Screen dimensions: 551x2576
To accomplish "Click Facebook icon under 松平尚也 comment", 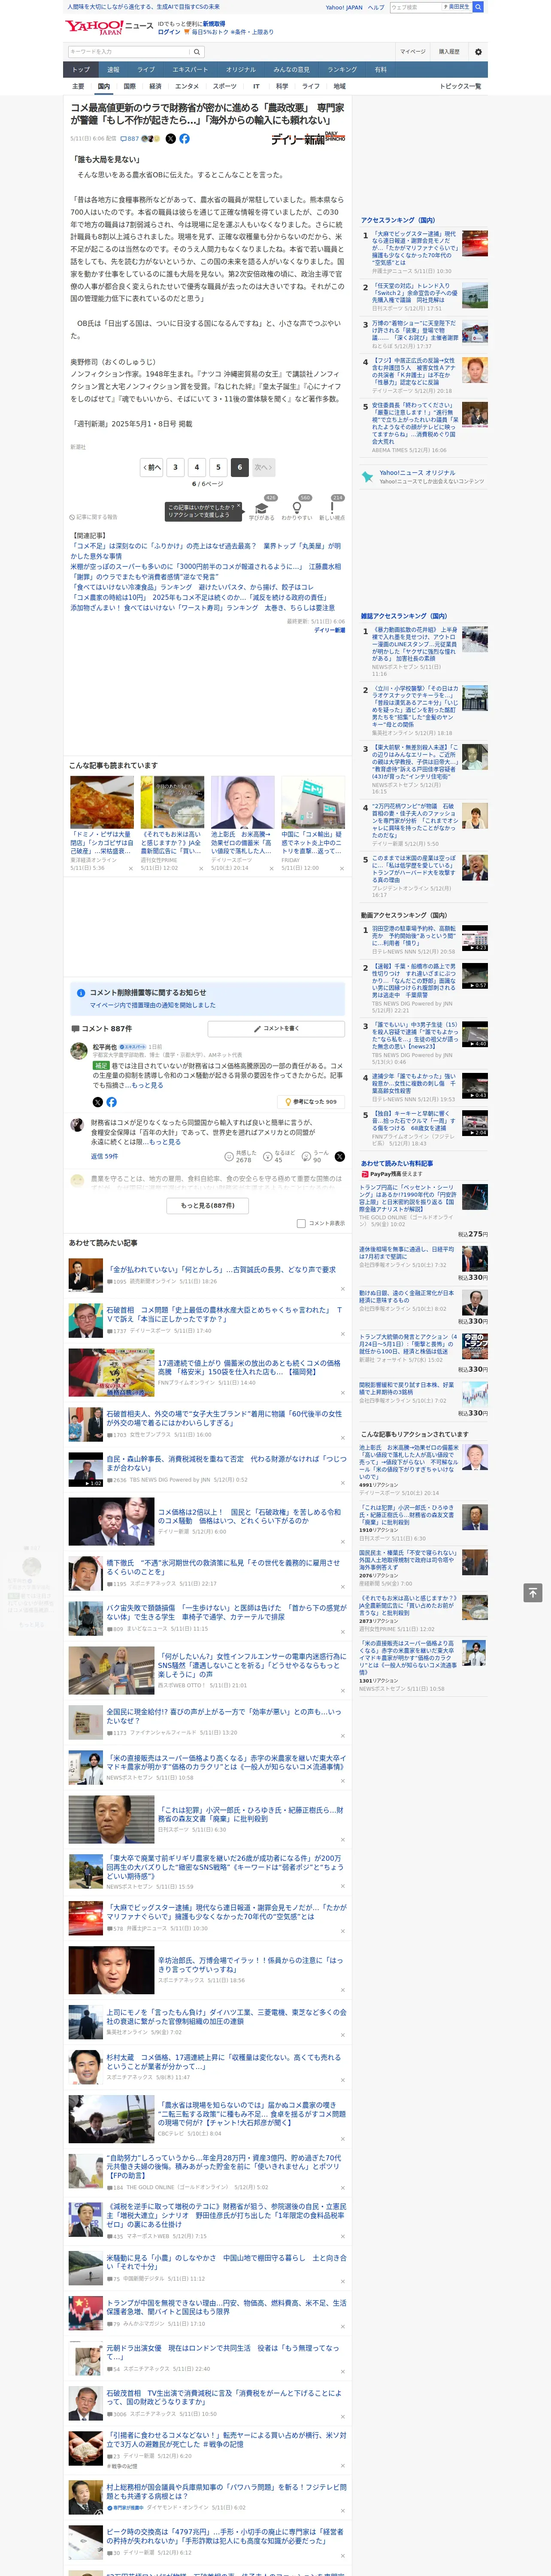I will 111,1102.
